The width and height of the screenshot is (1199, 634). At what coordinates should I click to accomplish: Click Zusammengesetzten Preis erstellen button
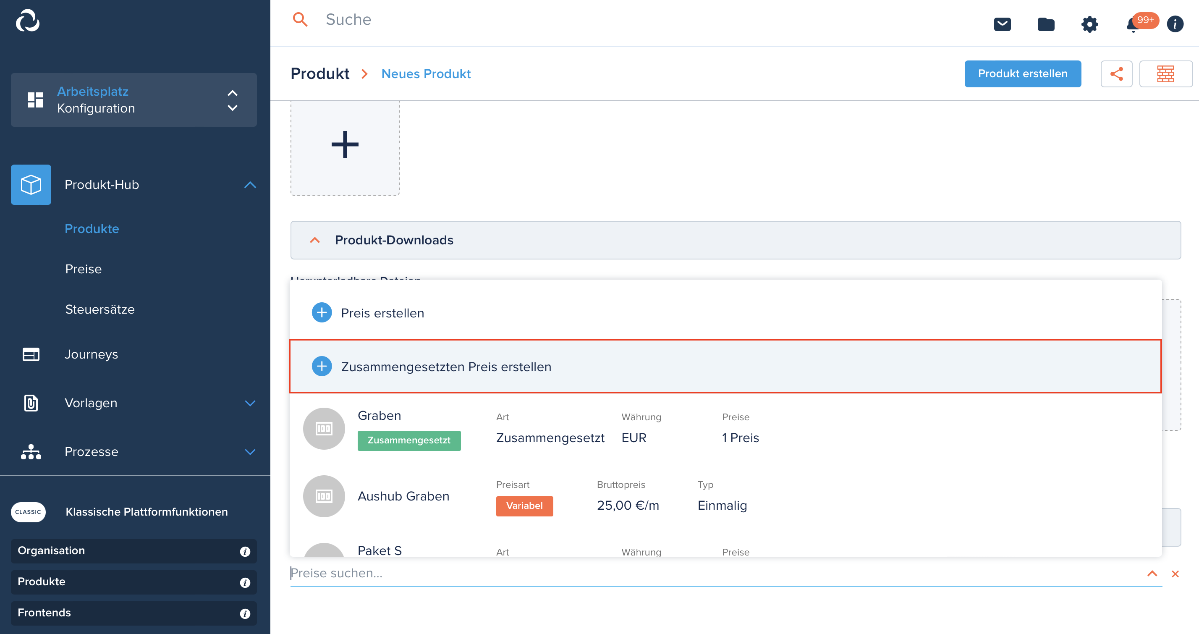coord(446,366)
